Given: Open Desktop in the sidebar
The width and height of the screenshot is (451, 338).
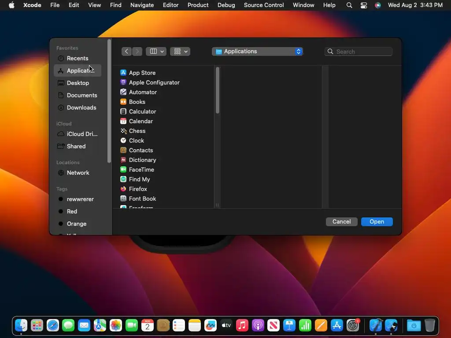Looking at the screenshot, I should pyautogui.click(x=78, y=83).
